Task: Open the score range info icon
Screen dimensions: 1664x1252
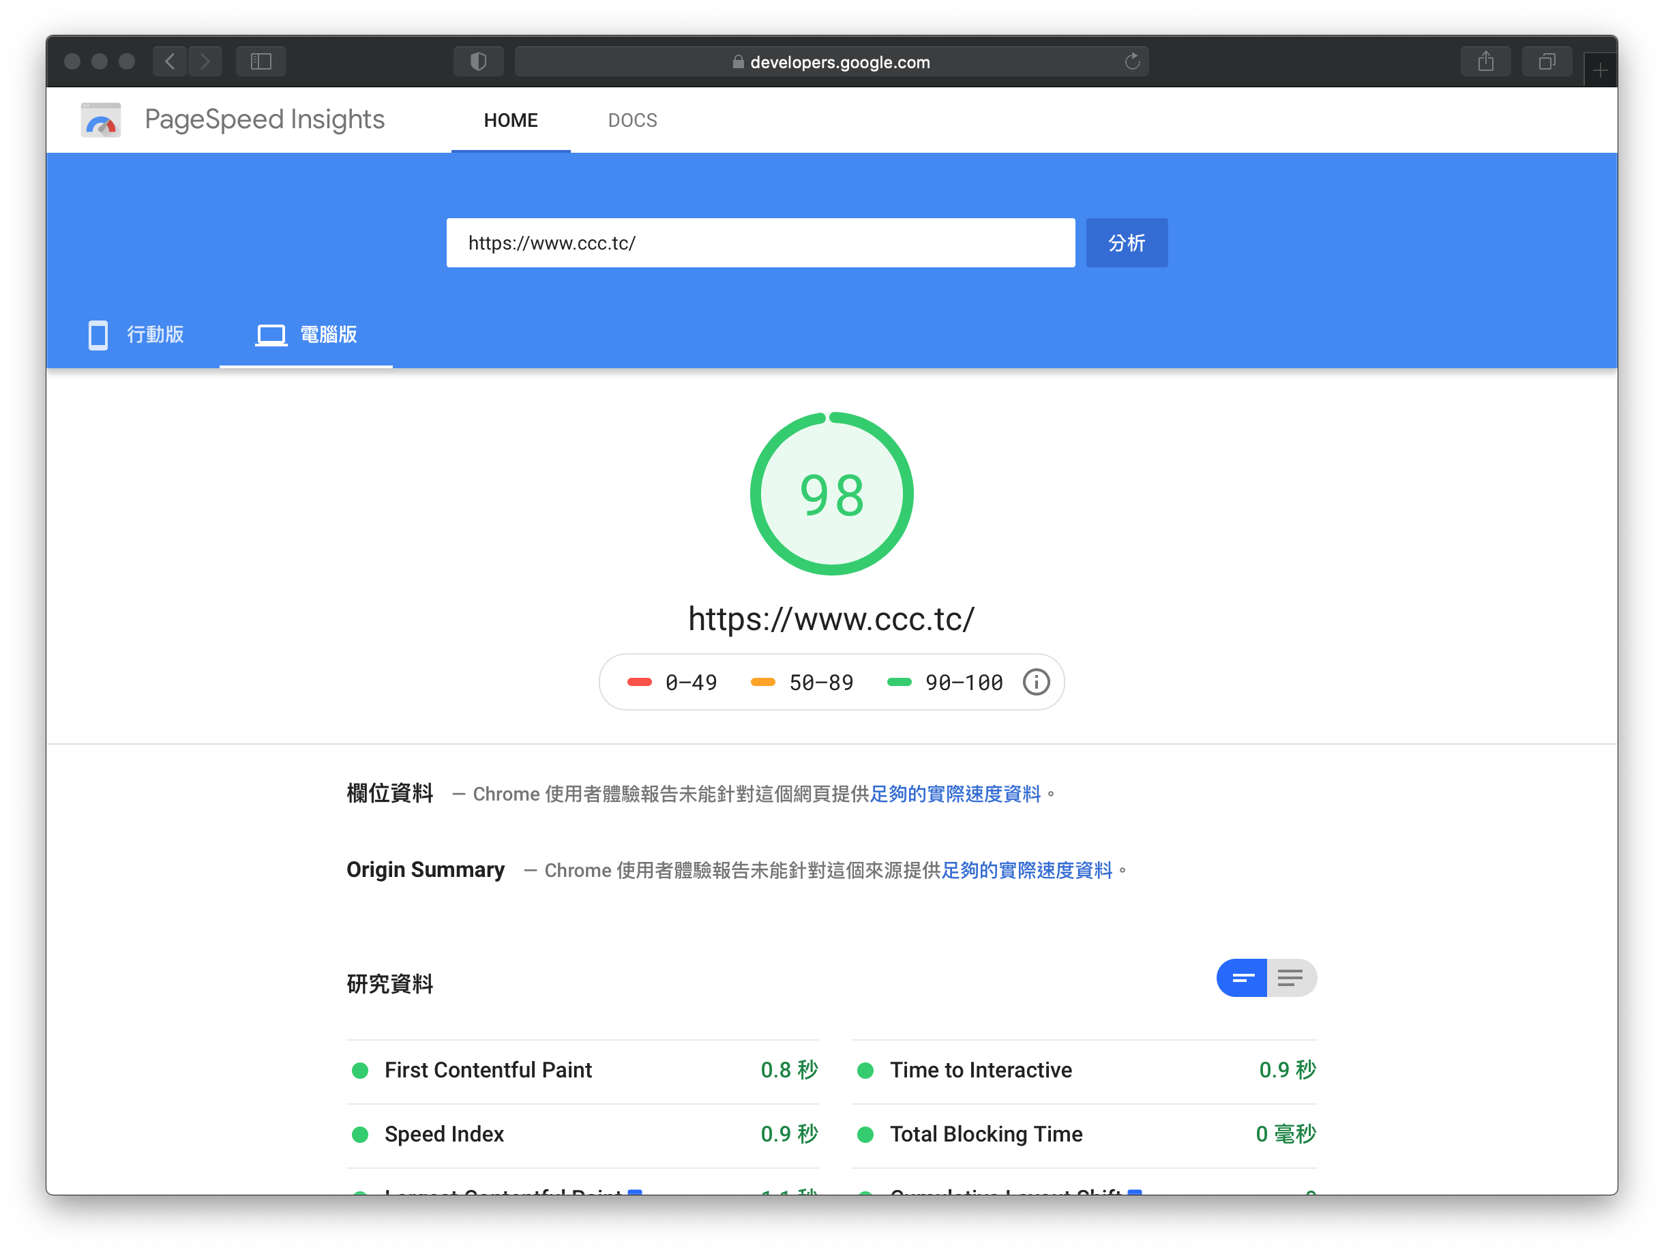Action: click(1036, 683)
